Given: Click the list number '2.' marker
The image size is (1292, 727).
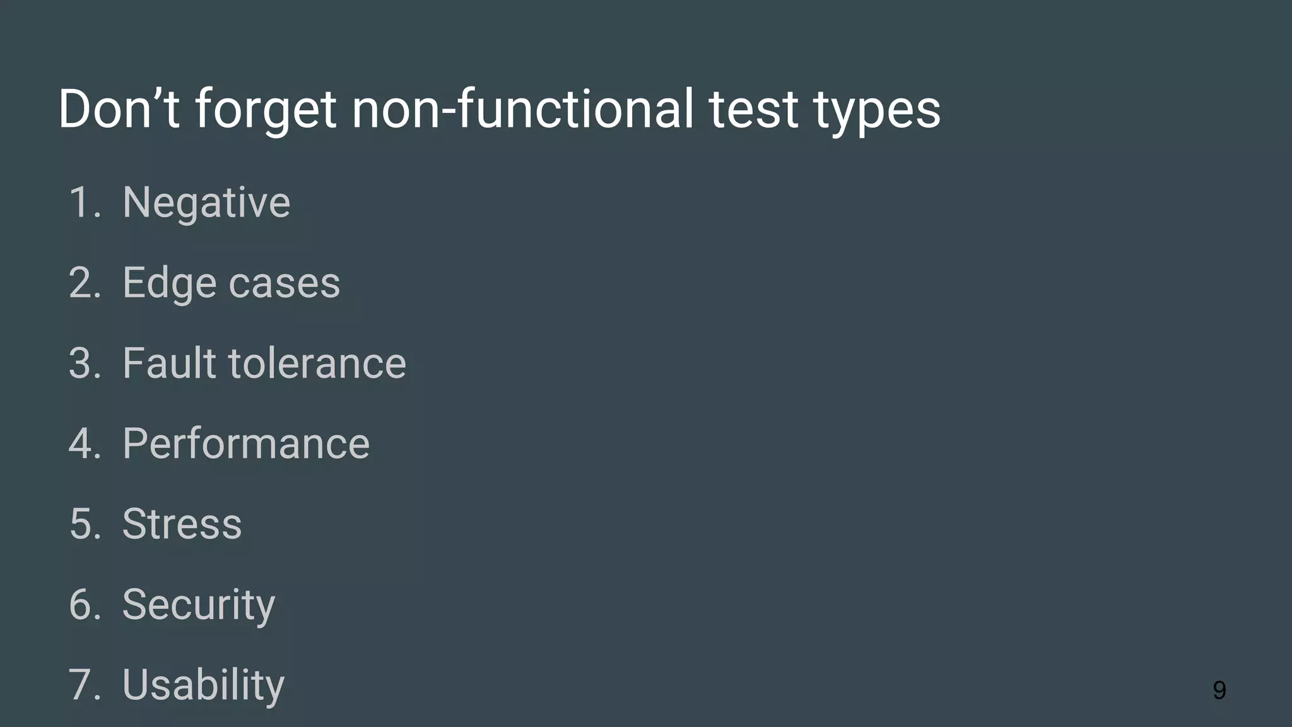Looking at the screenshot, I should 85,283.
